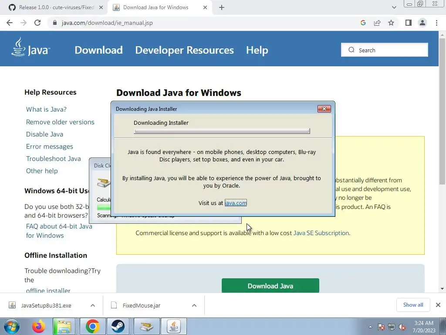This screenshot has height=335, width=446.
Task: Click the share page icon
Action: coord(377,23)
